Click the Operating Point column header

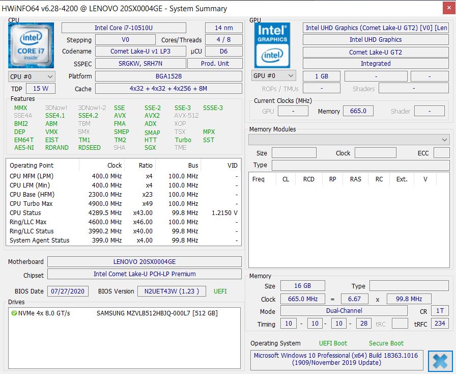(32, 166)
